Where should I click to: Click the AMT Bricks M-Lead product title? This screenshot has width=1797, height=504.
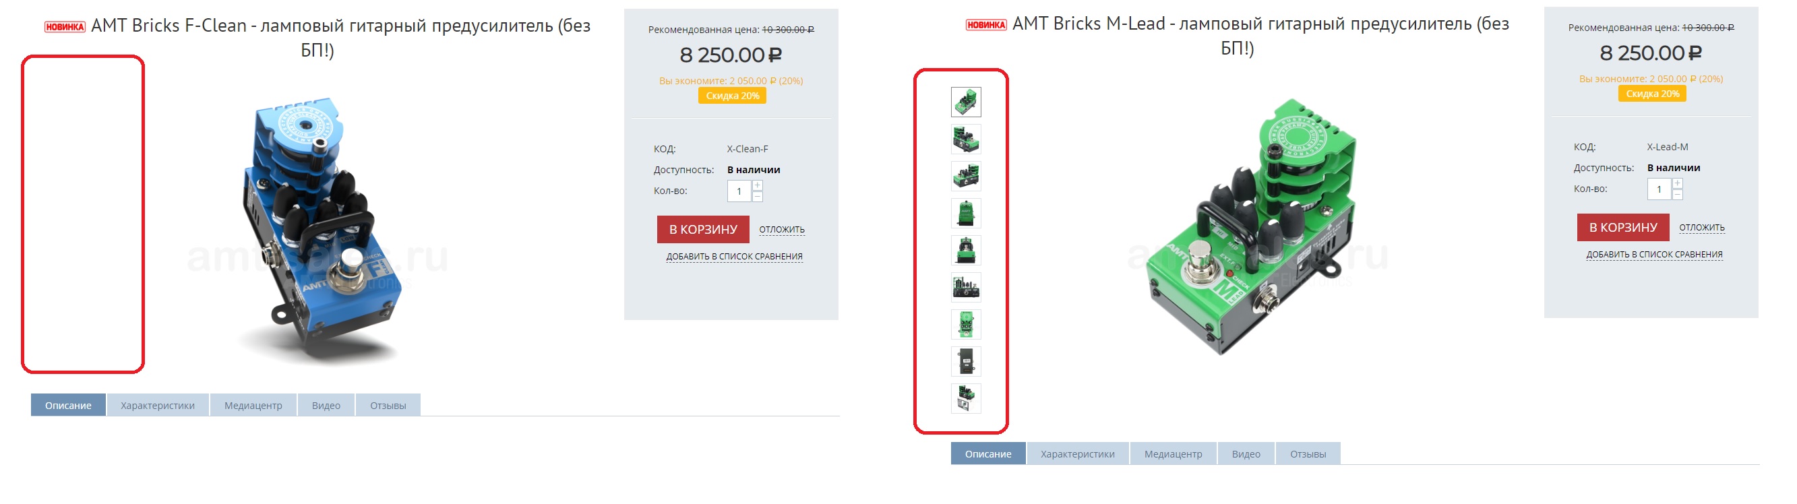pyautogui.click(x=1260, y=36)
